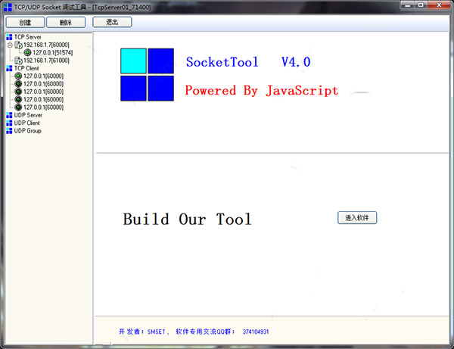Select the TCP Server tree label

point(28,37)
